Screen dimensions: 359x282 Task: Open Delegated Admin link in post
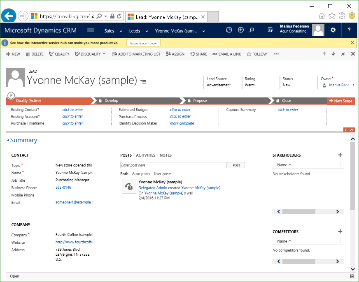point(153,187)
